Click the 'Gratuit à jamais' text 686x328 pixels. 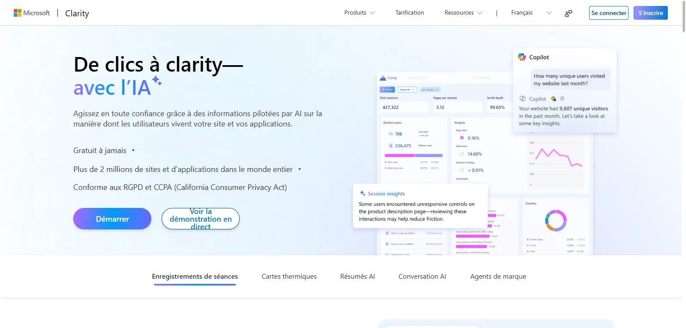100,150
